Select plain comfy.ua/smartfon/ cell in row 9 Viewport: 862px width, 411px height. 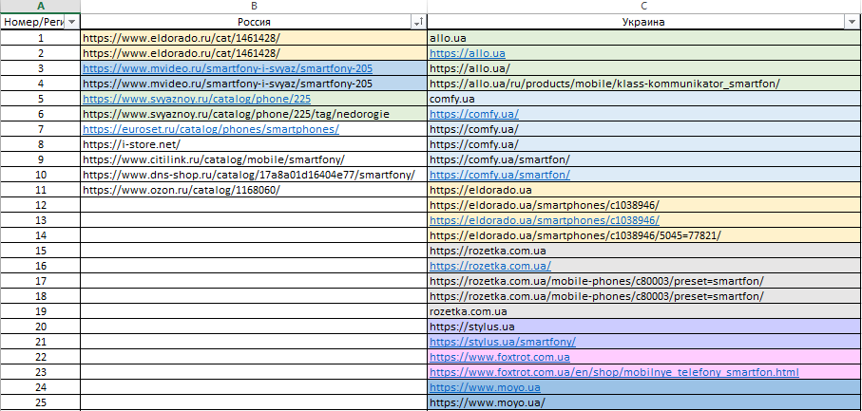[643, 159]
